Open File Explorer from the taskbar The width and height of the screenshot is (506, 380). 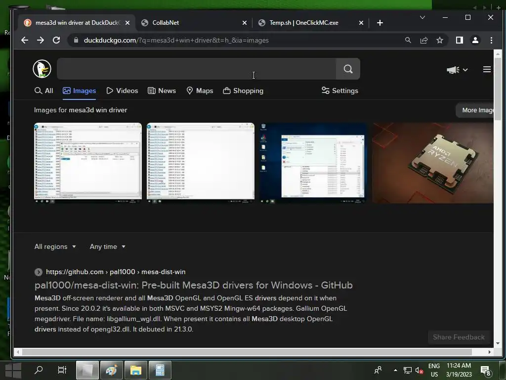pos(136,370)
